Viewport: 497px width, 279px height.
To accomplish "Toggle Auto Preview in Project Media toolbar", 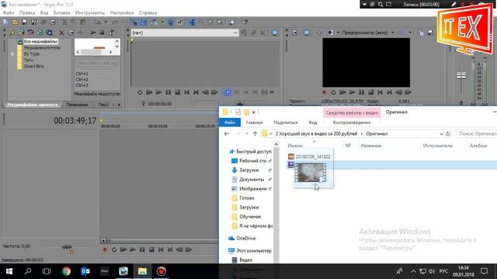I will tap(111, 33).
